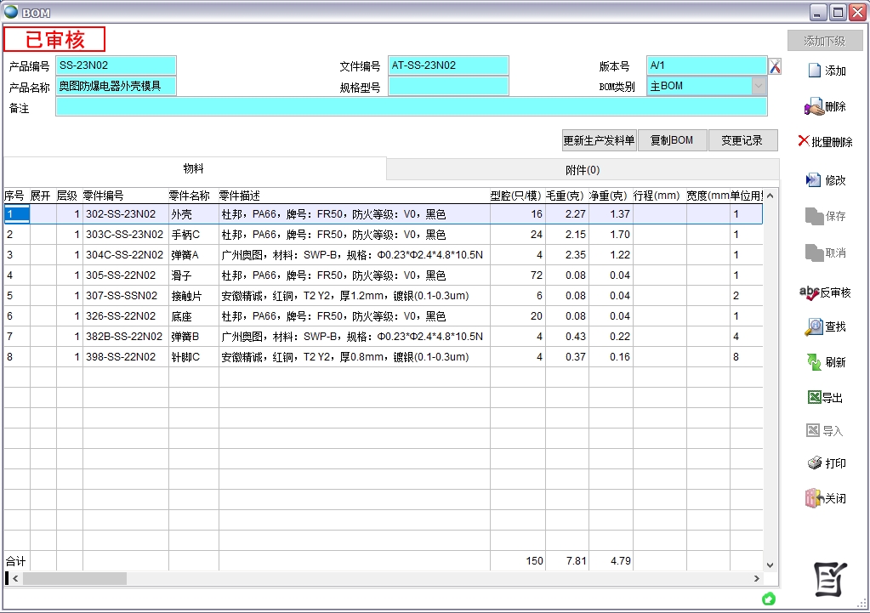
Task: Open the 变更记录 change log button
Action: coord(742,140)
